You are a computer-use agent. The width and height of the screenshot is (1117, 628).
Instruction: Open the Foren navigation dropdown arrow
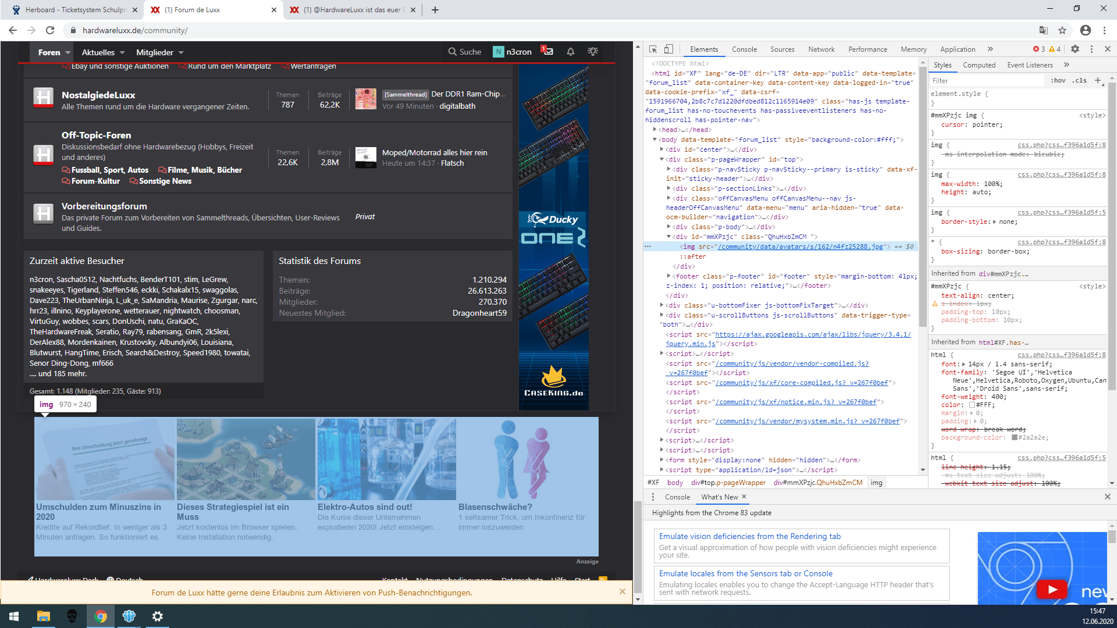[x=68, y=52]
